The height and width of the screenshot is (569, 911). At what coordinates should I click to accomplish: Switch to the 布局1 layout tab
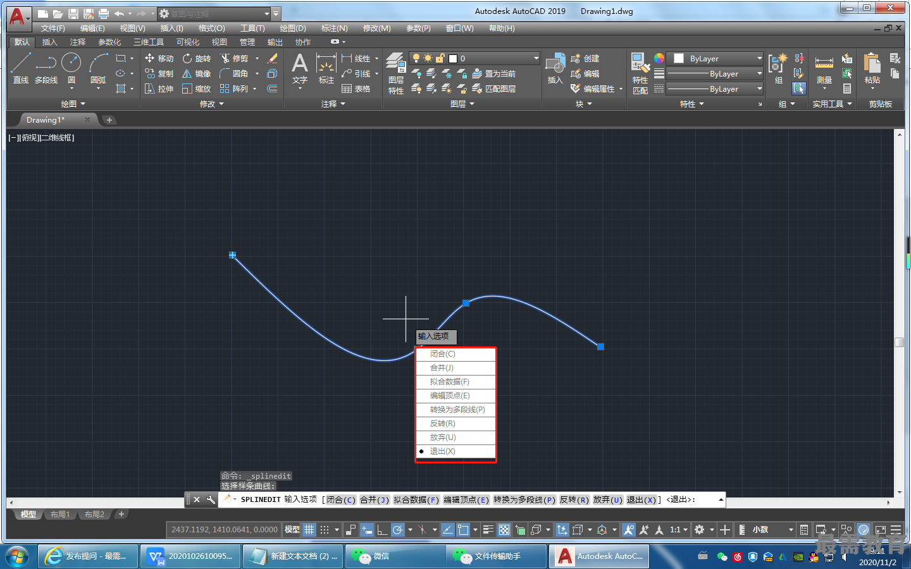point(60,515)
